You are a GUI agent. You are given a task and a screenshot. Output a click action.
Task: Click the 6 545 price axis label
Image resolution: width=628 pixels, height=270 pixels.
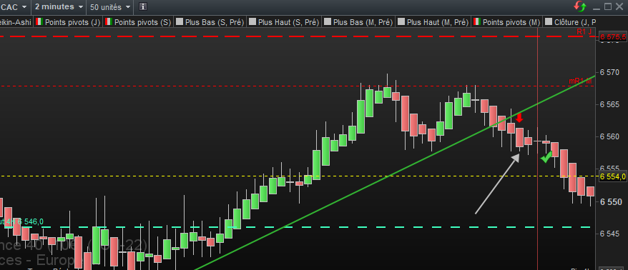click(x=610, y=234)
